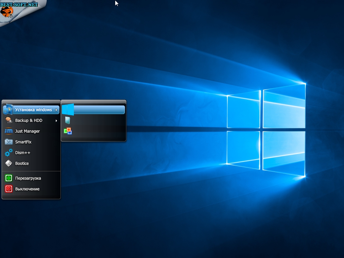This screenshot has width=344, height=258.
Task: Choose Перезагрузка to reboot
Action: coord(31,178)
